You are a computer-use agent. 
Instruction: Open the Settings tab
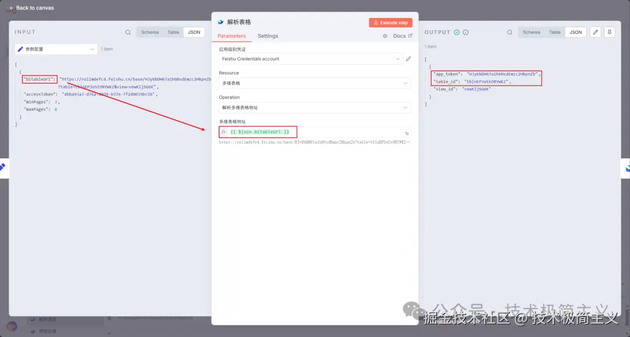pyautogui.click(x=268, y=36)
